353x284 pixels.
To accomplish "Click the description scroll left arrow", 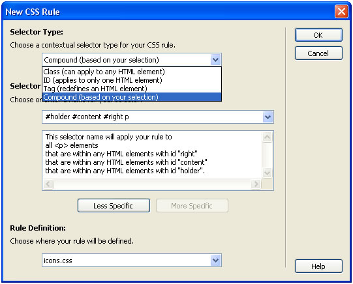I will click(x=48, y=184).
